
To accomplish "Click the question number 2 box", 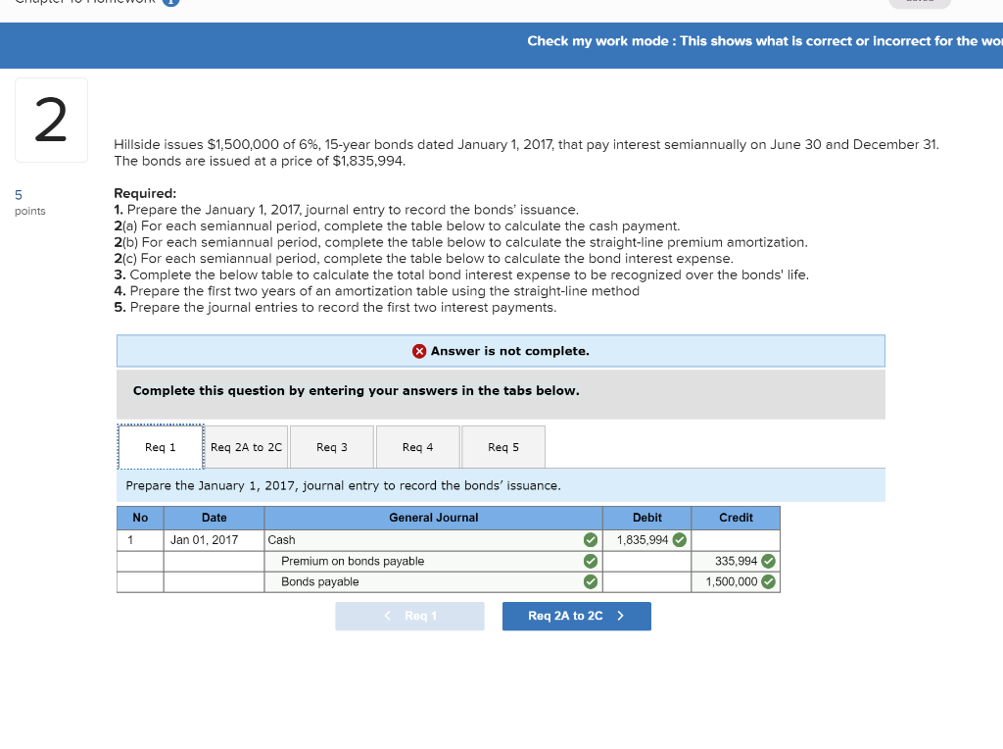I will [51, 121].
